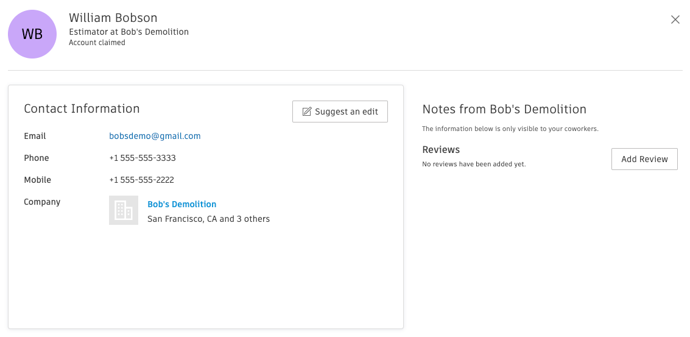Click the Email field label

click(x=35, y=136)
